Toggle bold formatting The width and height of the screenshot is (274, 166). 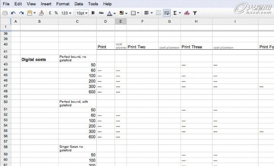coord(93,13)
